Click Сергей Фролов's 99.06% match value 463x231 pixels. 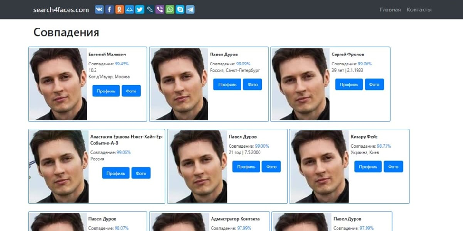(365, 64)
